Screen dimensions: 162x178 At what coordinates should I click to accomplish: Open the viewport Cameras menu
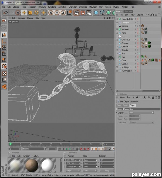coord(21,18)
